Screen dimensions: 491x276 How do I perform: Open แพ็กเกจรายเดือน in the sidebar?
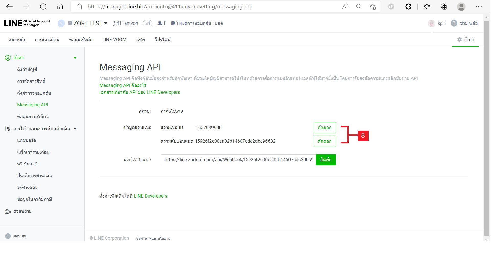click(33, 152)
